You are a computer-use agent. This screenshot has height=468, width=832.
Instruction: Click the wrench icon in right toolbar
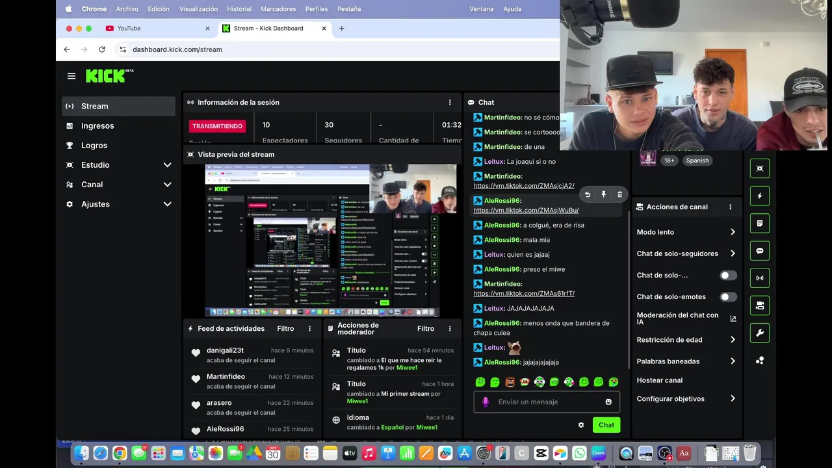coord(760,333)
